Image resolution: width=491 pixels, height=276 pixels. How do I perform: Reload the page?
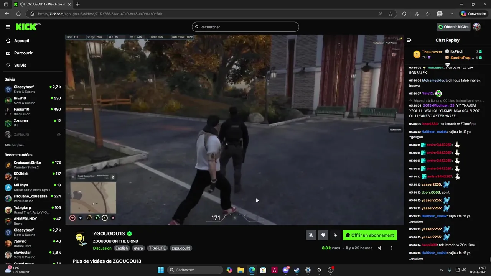pos(18,14)
